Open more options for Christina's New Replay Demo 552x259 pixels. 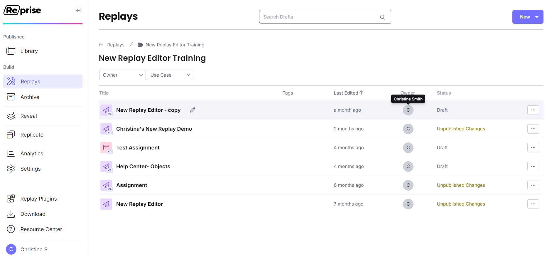[533, 129]
